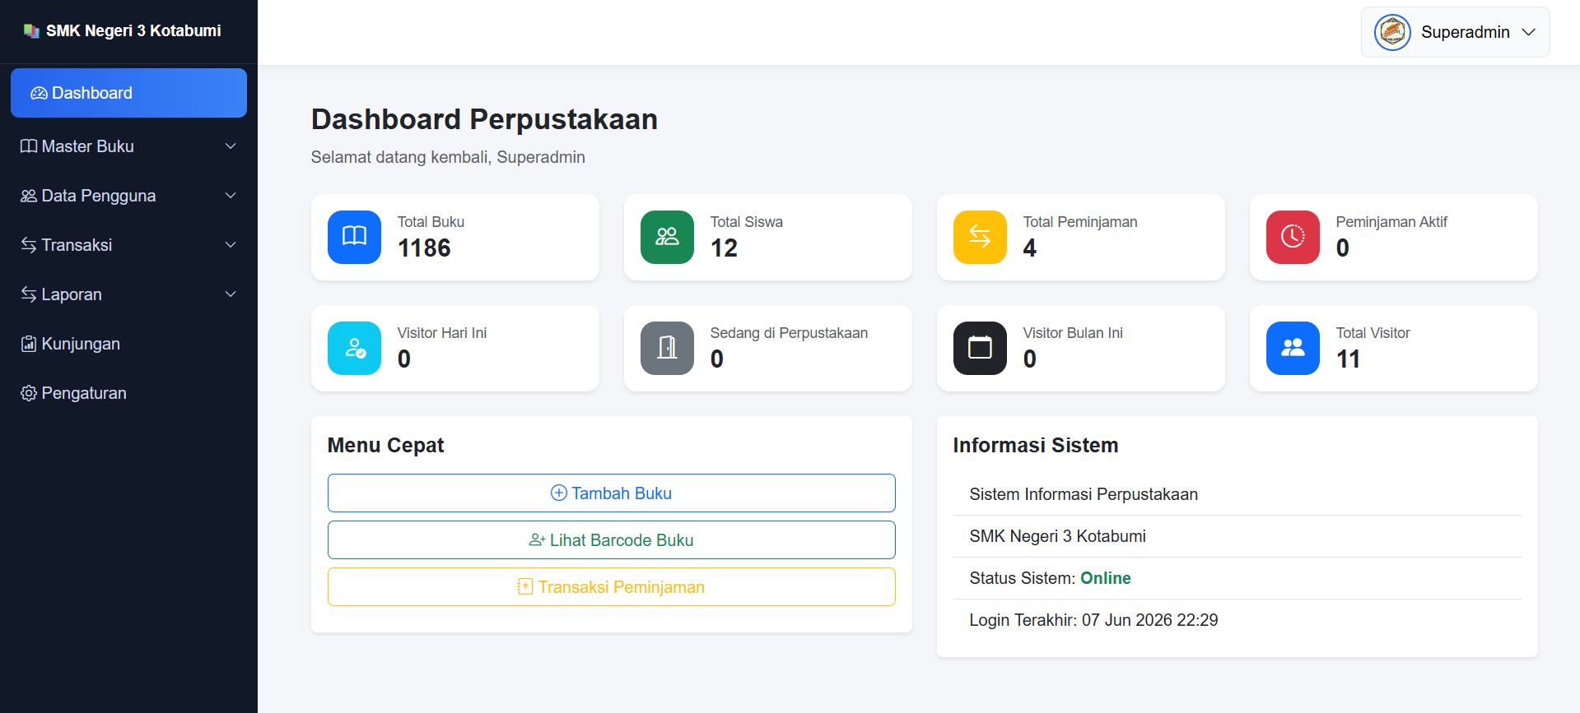Click the gray Sedang di Perpustakaan door icon

[667, 348]
